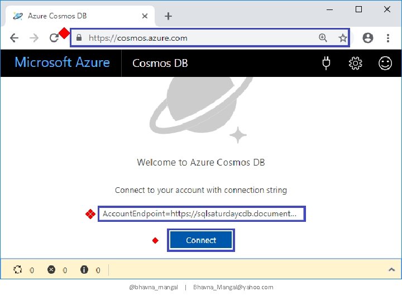The width and height of the screenshot is (402, 301).
Task: Click the smiley feedback icon
Action: [x=385, y=63]
